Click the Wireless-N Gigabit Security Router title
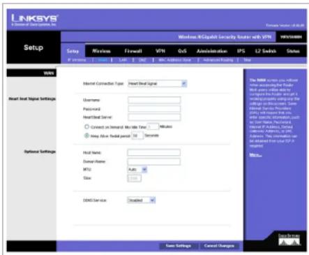Screen dimensions: 309x255 coord(225,37)
